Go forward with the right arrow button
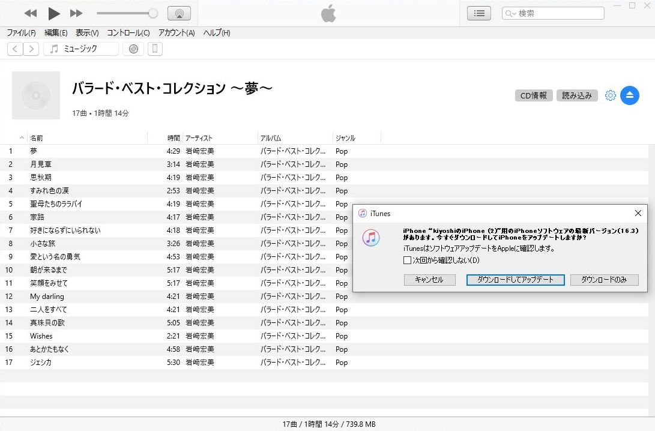This screenshot has height=431, width=655. 31,49
